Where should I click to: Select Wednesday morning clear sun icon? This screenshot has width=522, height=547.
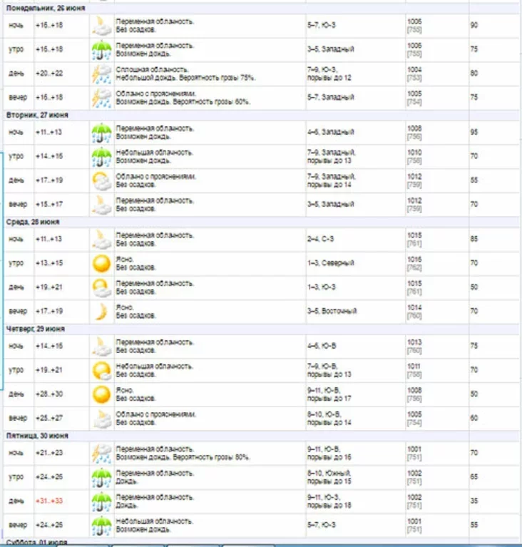coord(101,264)
